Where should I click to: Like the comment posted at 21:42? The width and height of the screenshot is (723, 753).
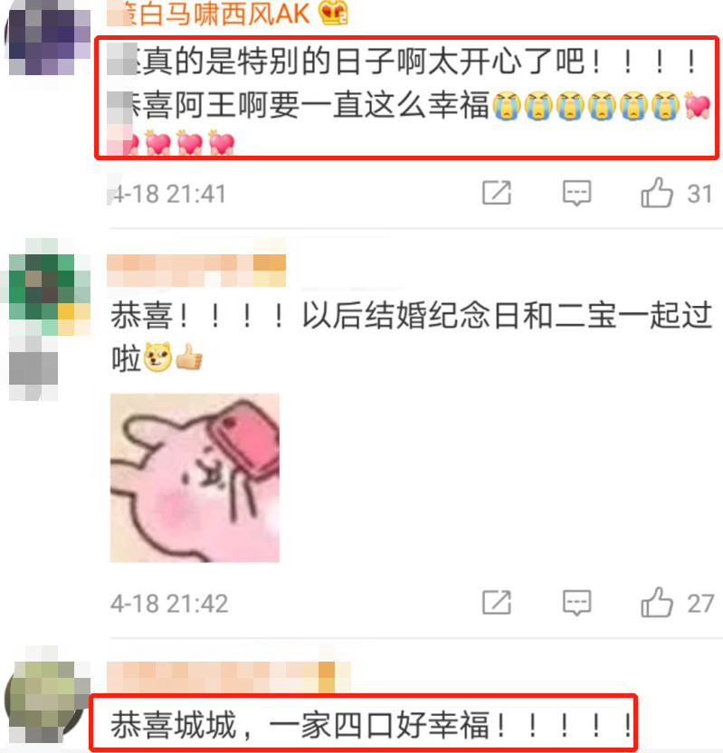point(657,602)
